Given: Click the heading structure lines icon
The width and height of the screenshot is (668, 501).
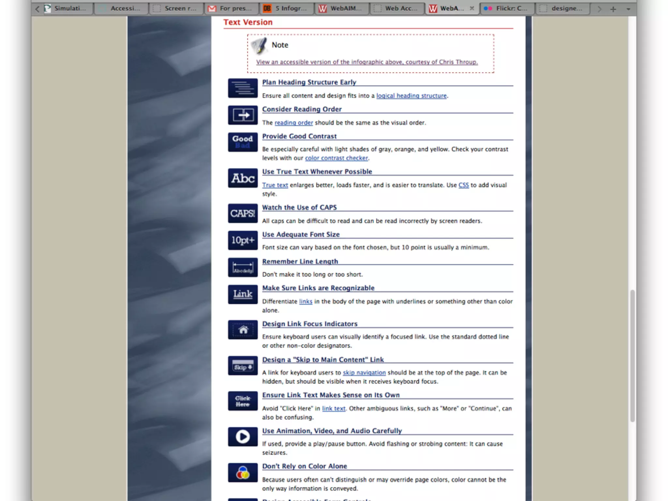Looking at the screenshot, I should [243, 88].
